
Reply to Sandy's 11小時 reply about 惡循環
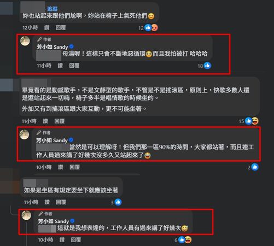pos(74,66)
